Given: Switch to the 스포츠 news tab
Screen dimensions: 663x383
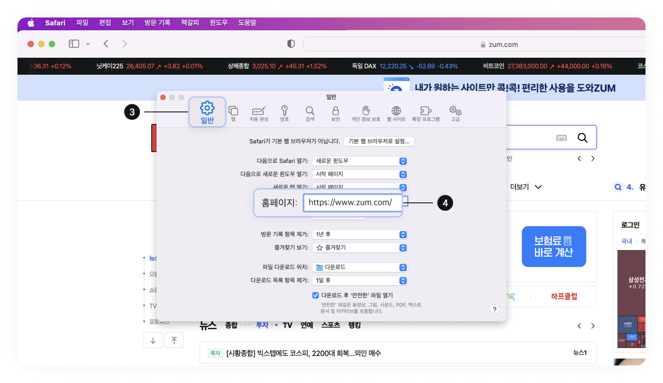Looking at the screenshot, I should (x=330, y=325).
